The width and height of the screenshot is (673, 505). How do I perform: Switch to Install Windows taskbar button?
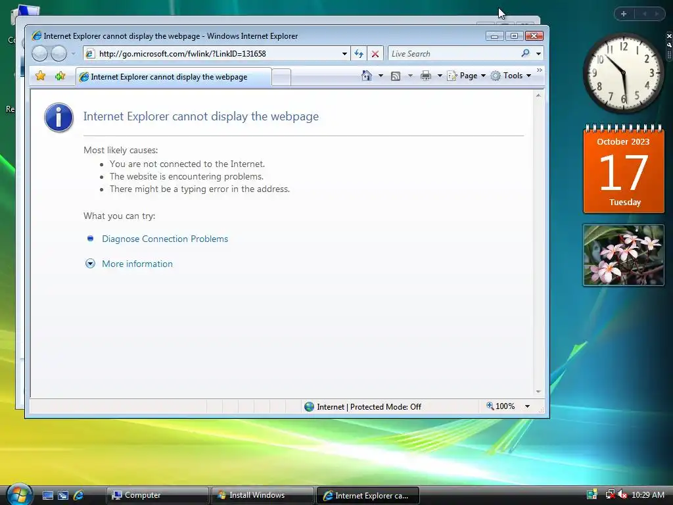262,495
